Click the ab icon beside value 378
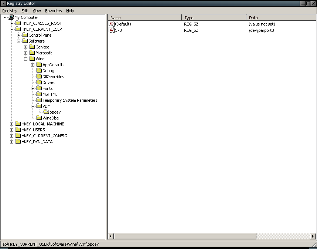 click(112, 30)
